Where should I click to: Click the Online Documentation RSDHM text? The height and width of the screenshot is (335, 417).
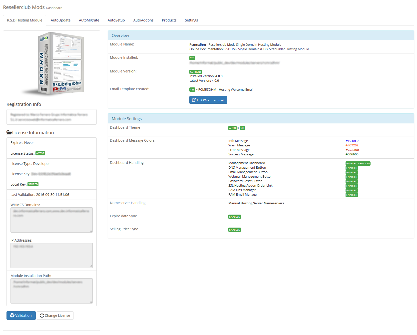coord(249,49)
